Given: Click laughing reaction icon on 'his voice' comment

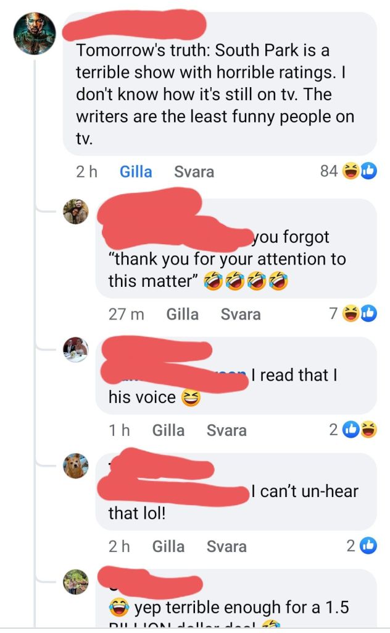Looking at the screenshot, I should point(368,430).
